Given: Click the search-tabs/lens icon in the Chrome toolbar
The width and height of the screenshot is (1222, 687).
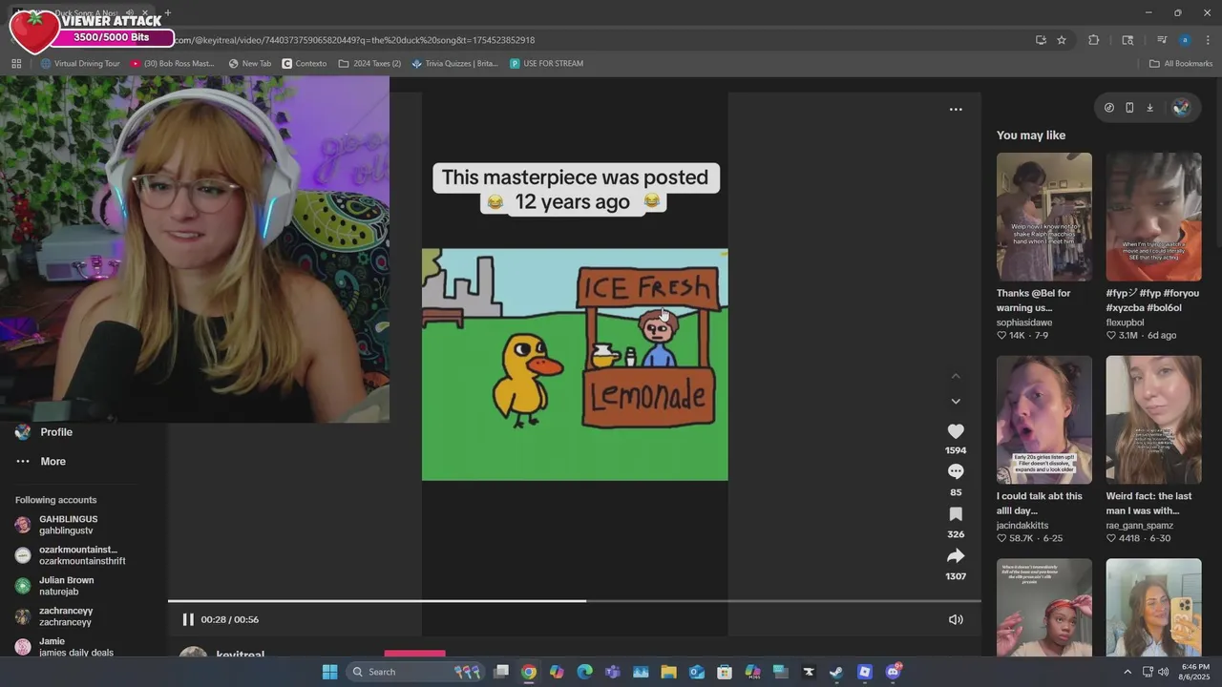Looking at the screenshot, I should 1127,40.
